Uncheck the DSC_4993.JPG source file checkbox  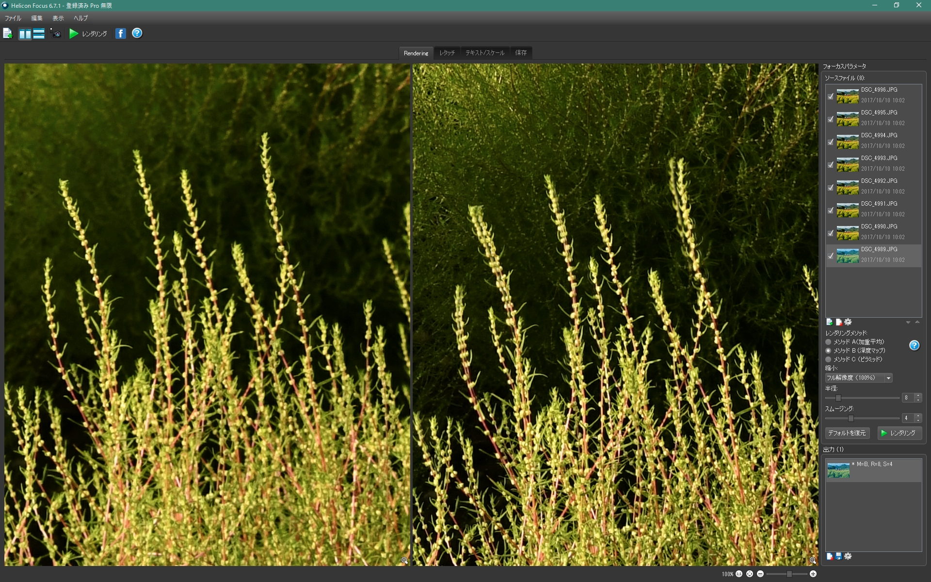[831, 164]
